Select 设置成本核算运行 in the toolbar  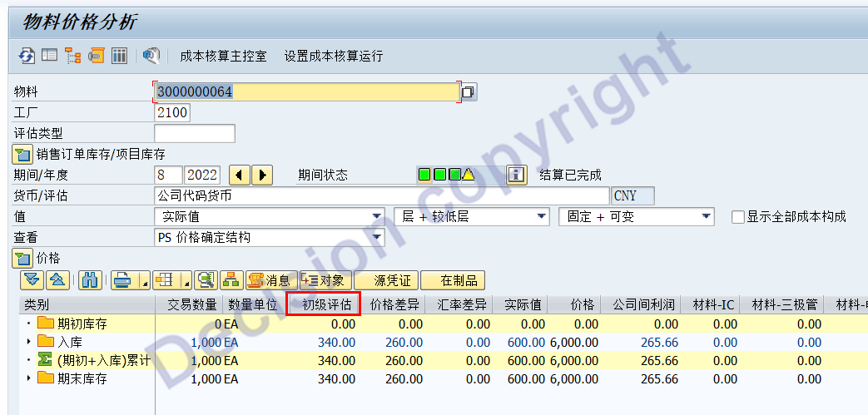tap(334, 56)
